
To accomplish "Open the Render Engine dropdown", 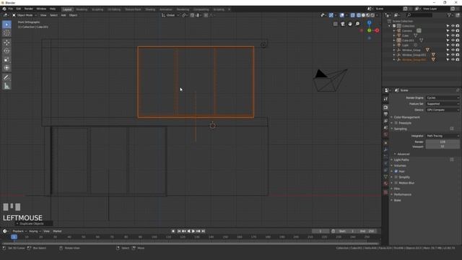I will point(443,98).
